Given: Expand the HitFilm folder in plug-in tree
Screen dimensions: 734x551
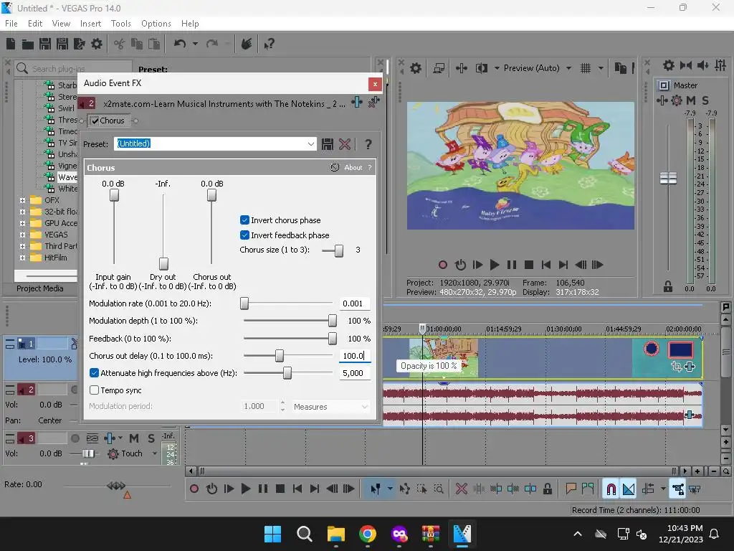Looking at the screenshot, I should 22,258.
